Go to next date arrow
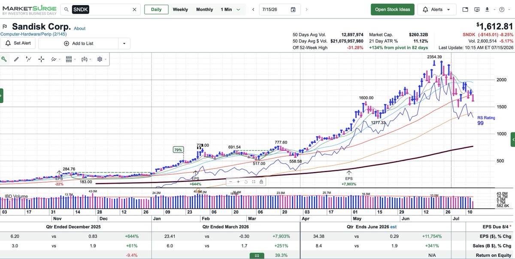Image resolution: width=515 pixels, height=259 pixels. 306,9
